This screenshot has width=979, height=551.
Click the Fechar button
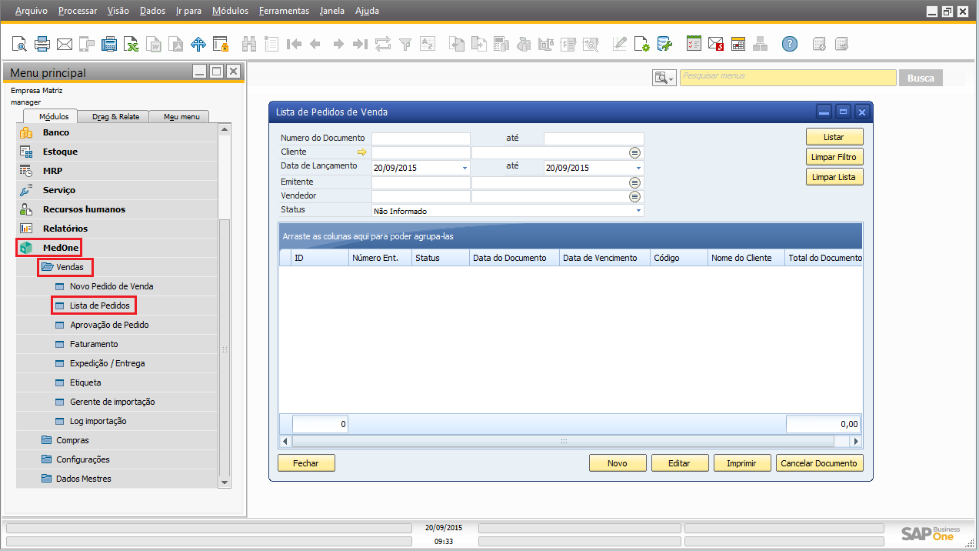(305, 463)
